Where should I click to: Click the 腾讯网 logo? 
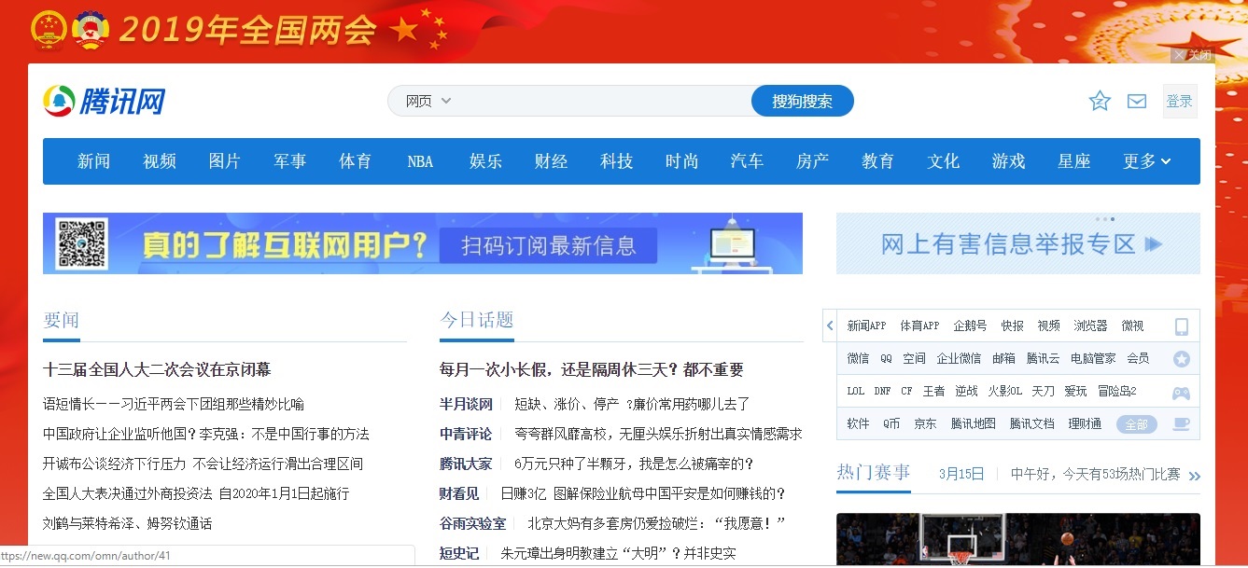(x=104, y=101)
